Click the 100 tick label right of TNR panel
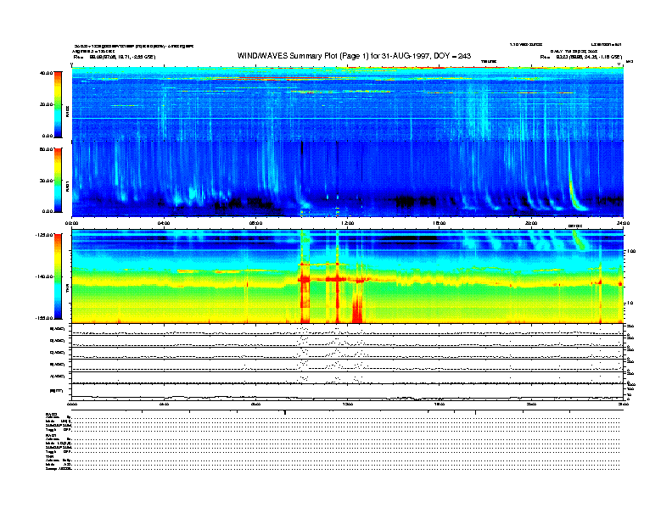Screen dimensions: 672x519 pos(631,251)
